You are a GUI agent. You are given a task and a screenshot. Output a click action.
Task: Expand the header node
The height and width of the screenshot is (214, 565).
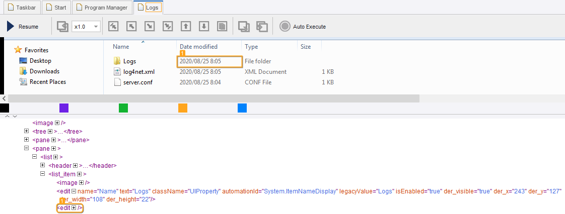coord(43,165)
